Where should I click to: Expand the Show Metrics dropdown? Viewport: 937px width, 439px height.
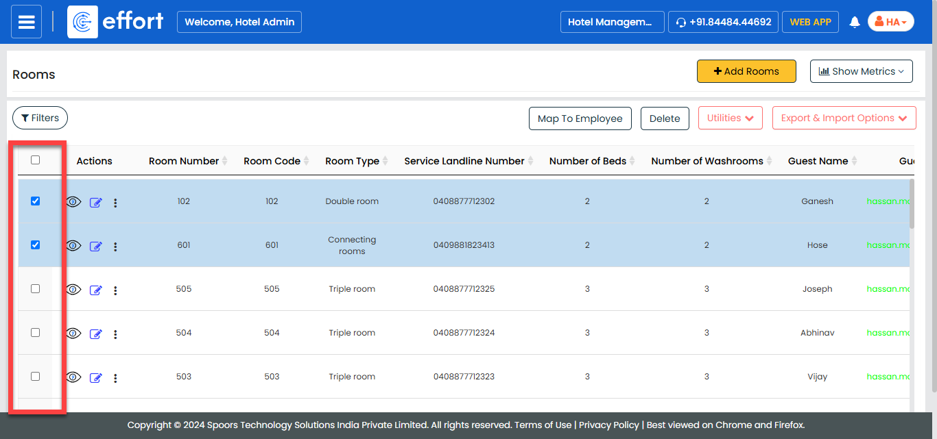pos(861,71)
